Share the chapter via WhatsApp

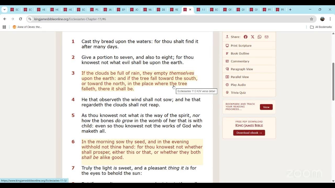coord(259,37)
